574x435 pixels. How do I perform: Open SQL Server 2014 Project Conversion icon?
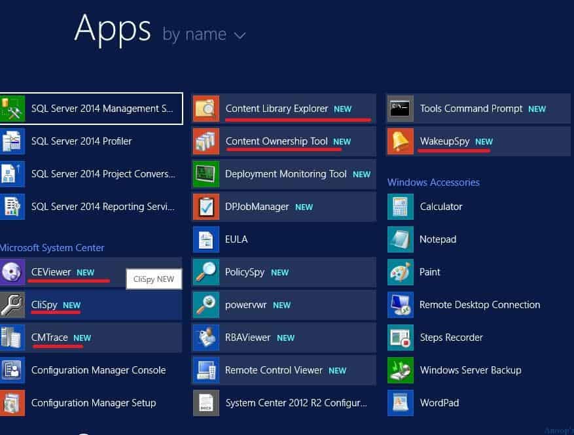(12, 174)
